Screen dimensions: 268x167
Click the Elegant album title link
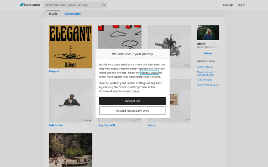pos(54,71)
